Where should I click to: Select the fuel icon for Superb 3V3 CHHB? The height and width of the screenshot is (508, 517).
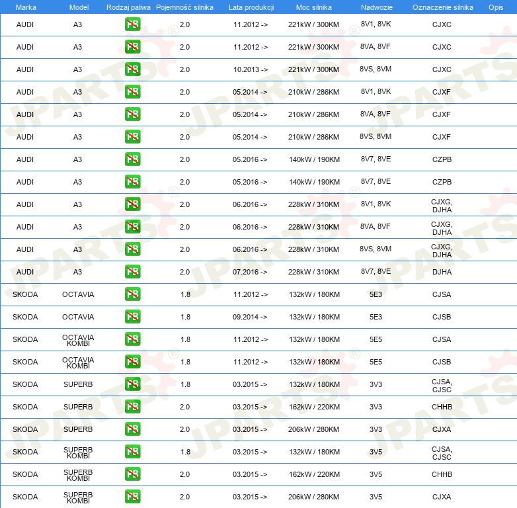tap(132, 407)
